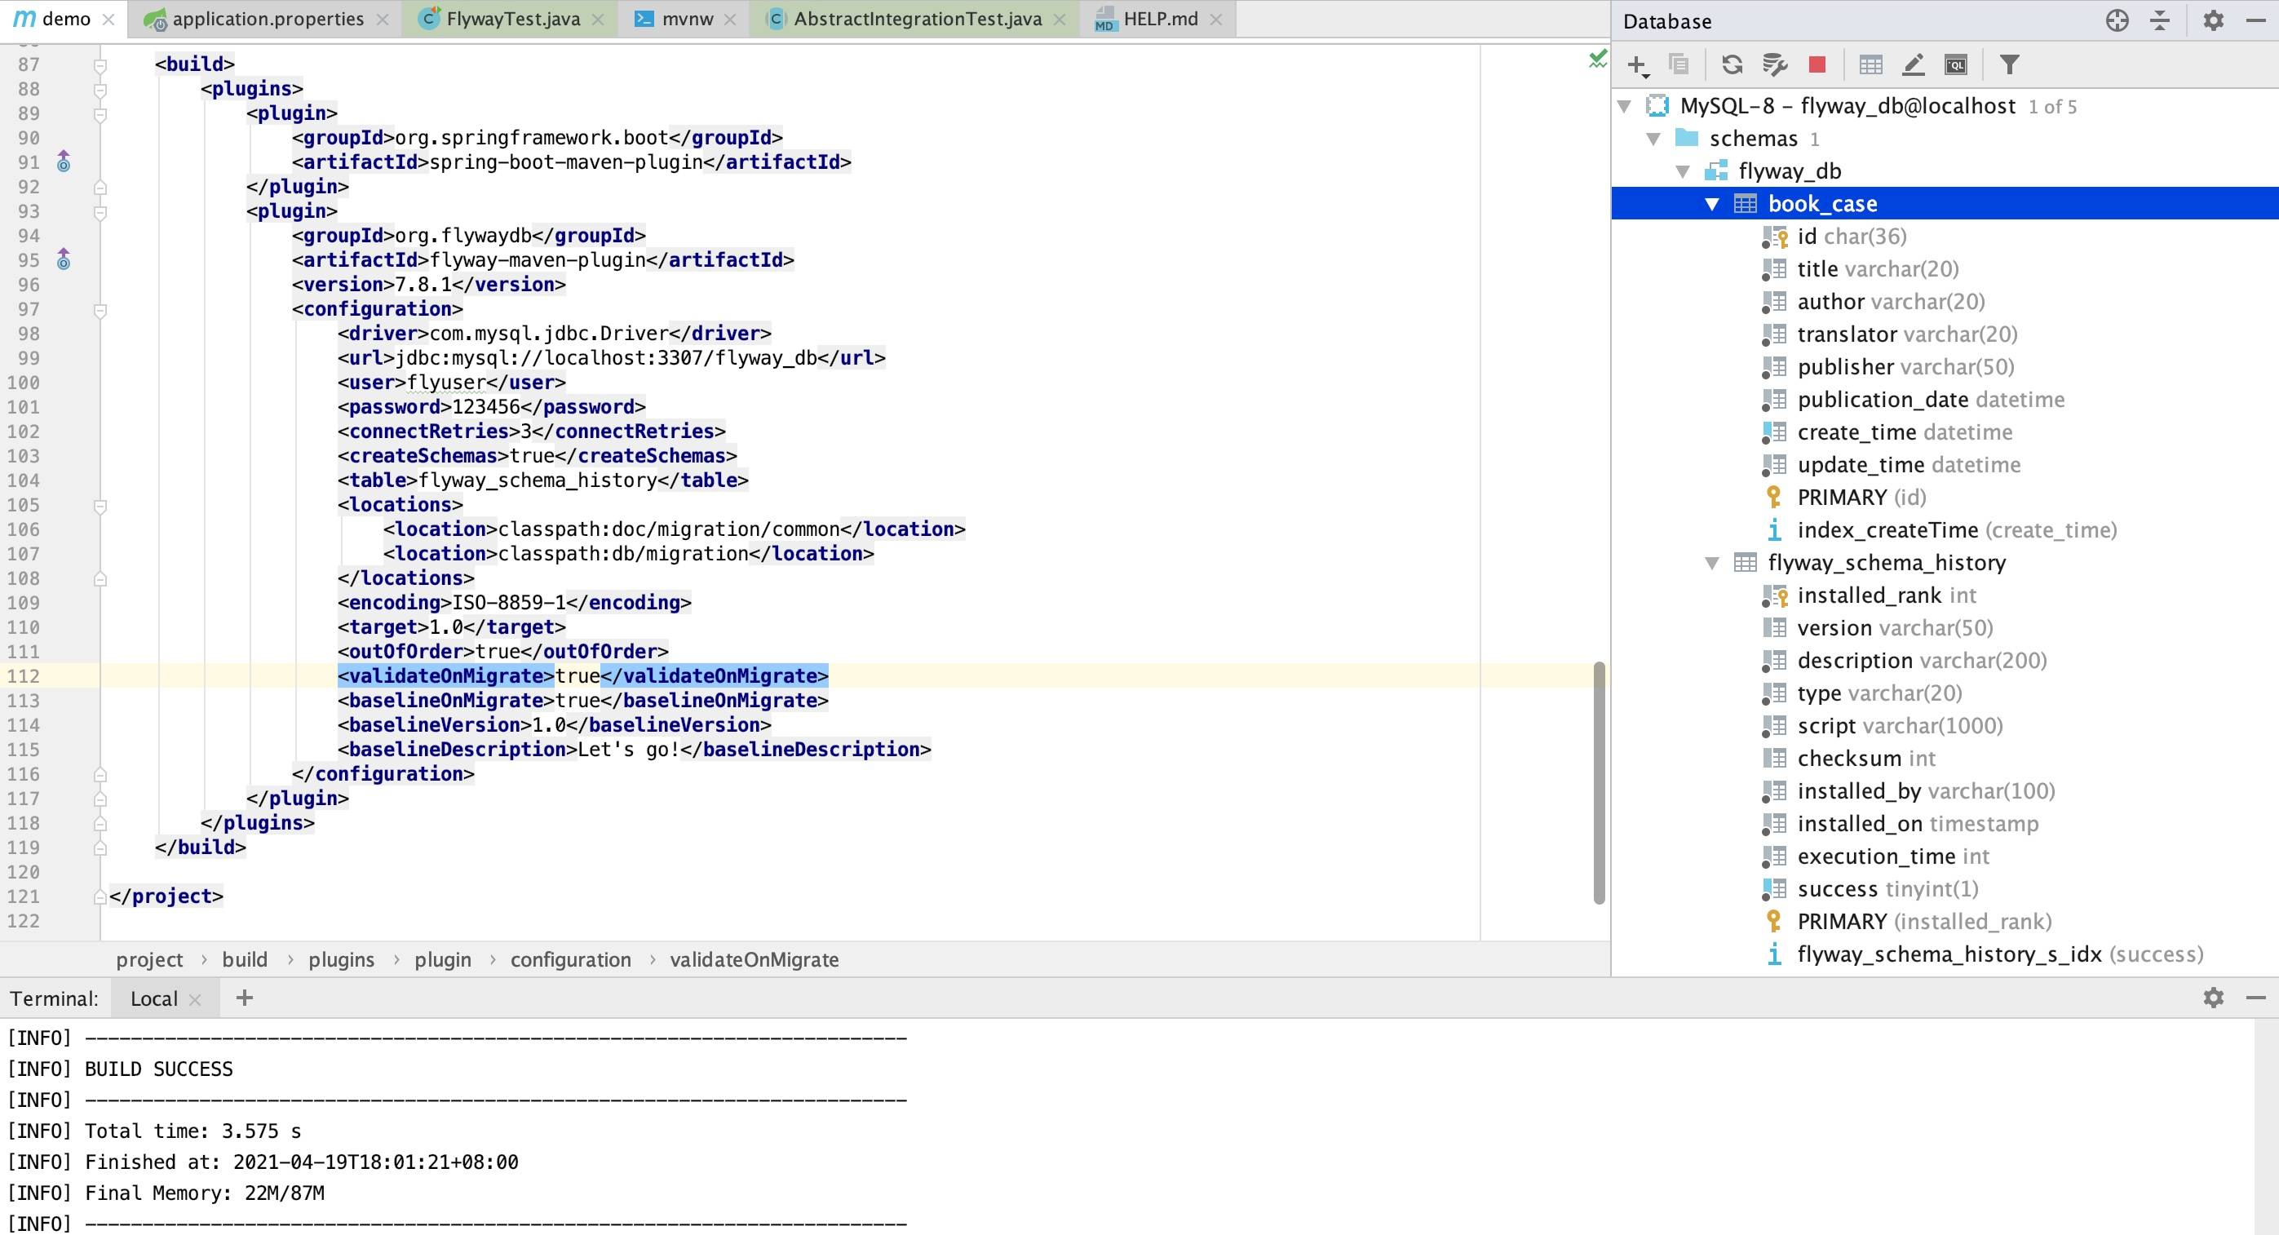The height and width of the screenshot is (1235, 2279).
Task: Open Terminal settings gear icon
Action: pyautogui.click(x=2214, y=998)
